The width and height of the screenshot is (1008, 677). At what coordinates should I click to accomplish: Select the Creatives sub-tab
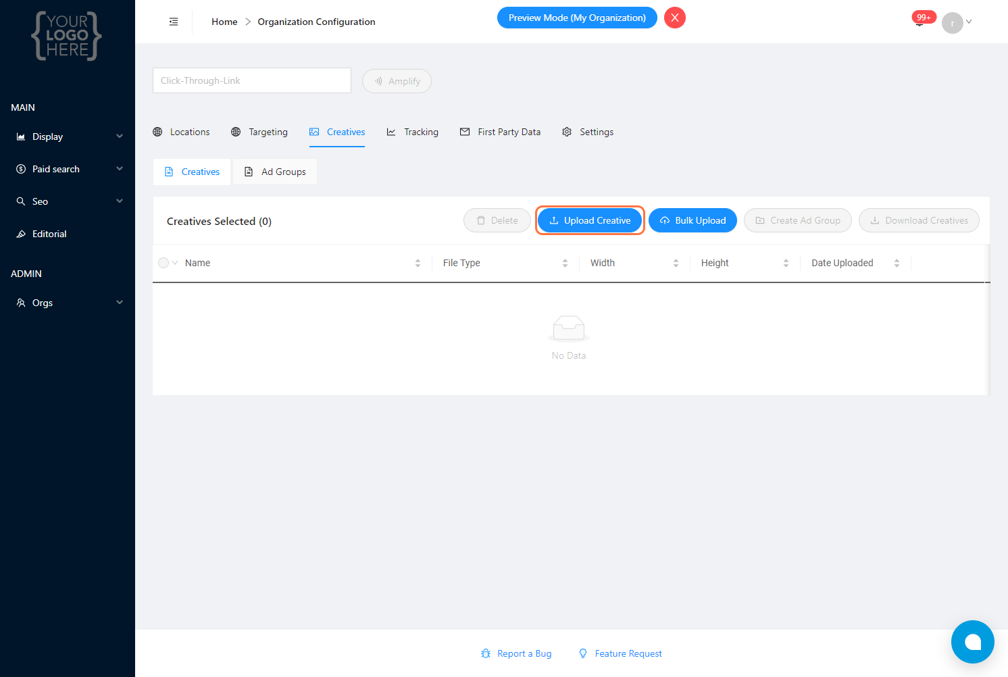(192, 172)
